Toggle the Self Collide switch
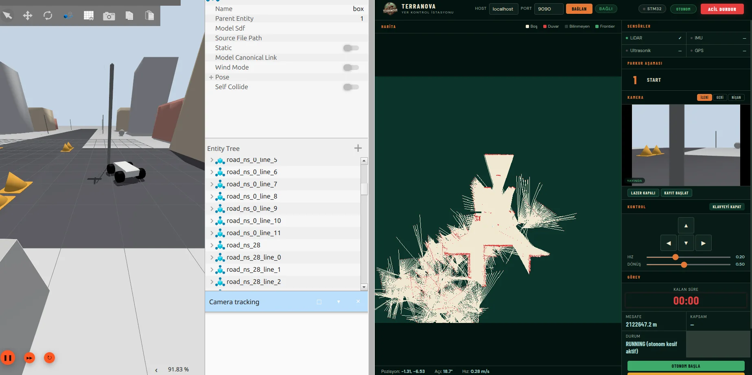This screenshot has height=375, width=752. (x=351, y=87)
